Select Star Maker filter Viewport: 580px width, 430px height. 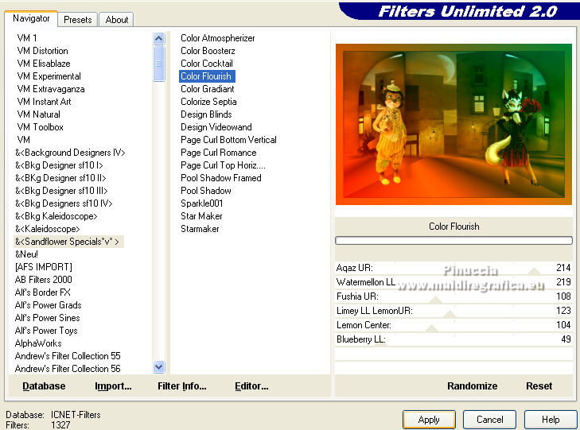[201, 216]
